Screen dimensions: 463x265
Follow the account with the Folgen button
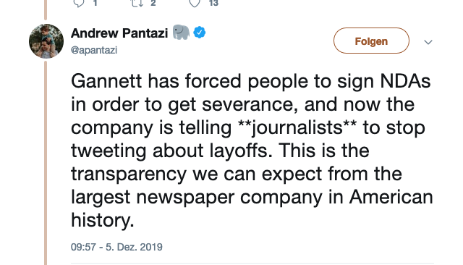coord(371,41)
